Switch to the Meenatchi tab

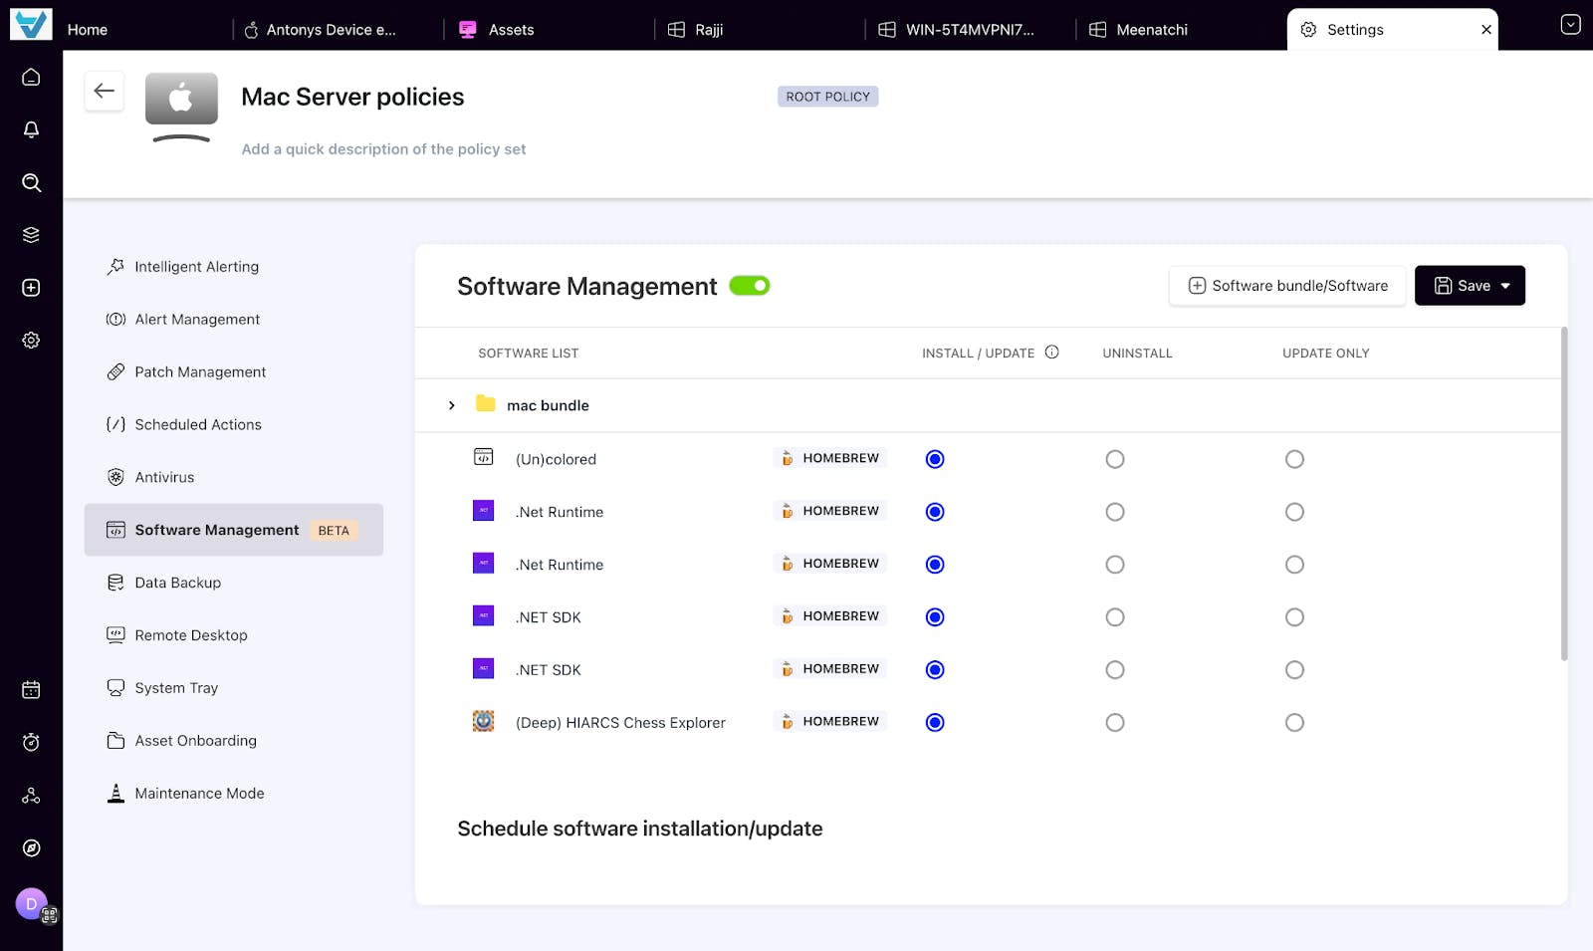pyautogui.click(x=1138, y=30)
